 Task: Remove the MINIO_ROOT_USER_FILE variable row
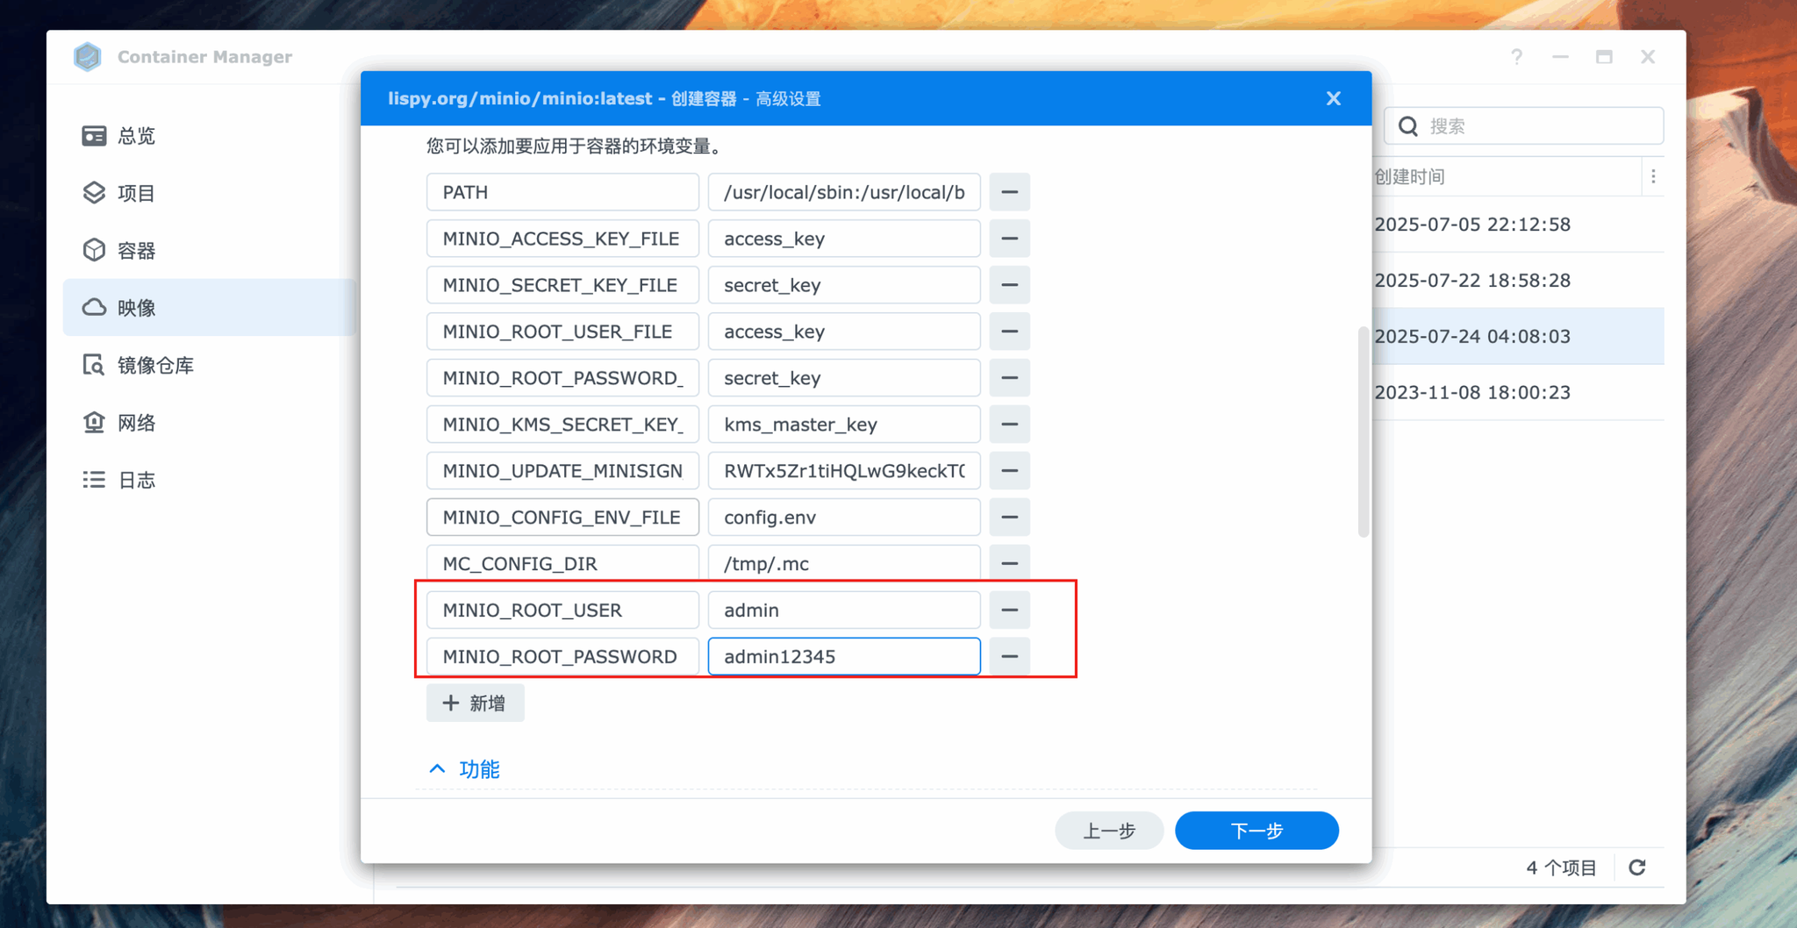pyautogui.click(x=1009, y=332)
